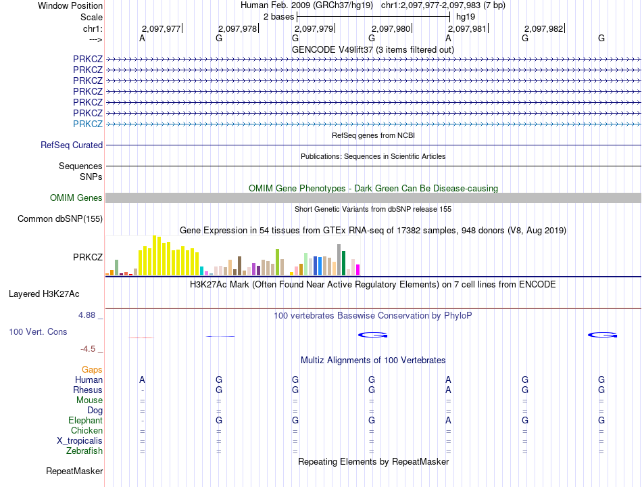Open 'Publications: Sequences in Scientific Articles' title
Image resolution: width=642 pixels, height=487 pixels.
(373, 156)
